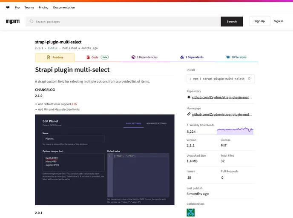This screenshot has width=293, height=218.
Task: Click the MIT license value
Action: [x=224, y=146]
